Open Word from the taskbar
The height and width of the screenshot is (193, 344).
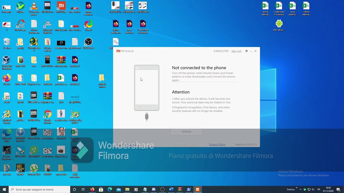pos(171,190)
